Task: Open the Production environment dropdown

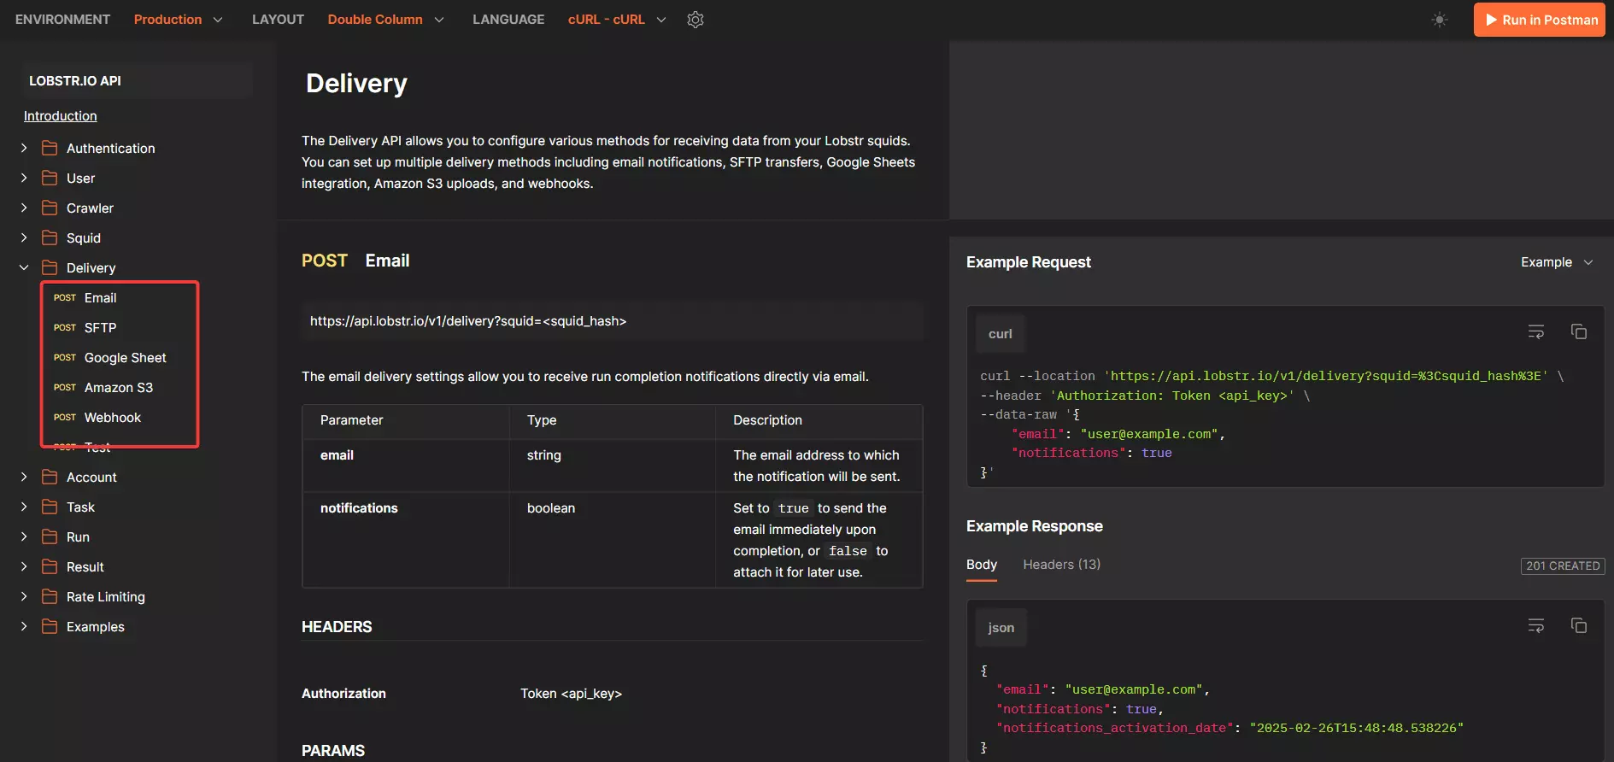Action: 178,20
